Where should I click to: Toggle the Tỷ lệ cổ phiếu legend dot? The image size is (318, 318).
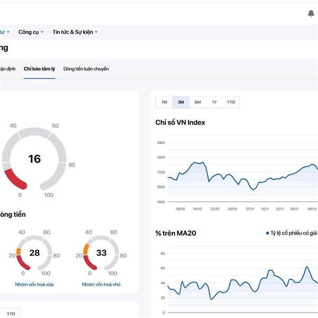click(x=268, y=233)
